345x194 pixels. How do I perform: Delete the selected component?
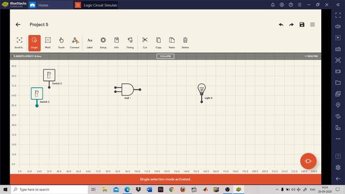point(185,43)
